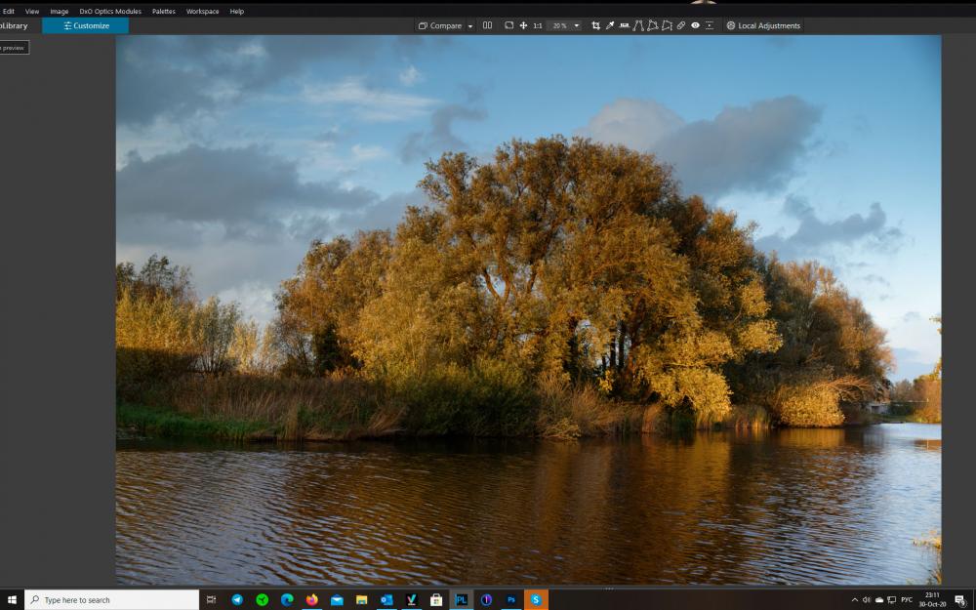Select the Crop tool

pyautogui.click(x=595, y=25)
